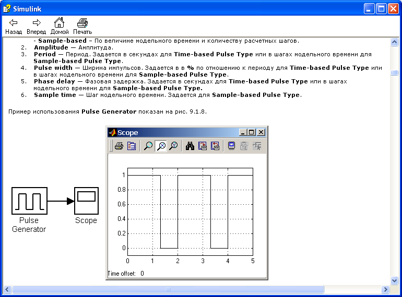This screenshot has height=297, width=402.
Task: Click the bold 'Phase delay' term
Action: click(54, 81)
